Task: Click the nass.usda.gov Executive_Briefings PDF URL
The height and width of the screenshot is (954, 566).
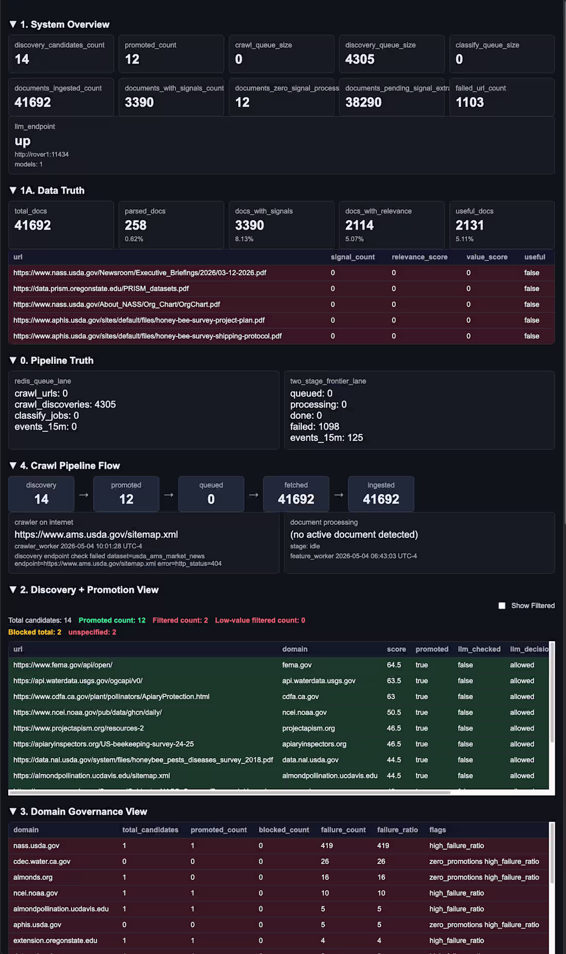Action: (x=140, y=273)
